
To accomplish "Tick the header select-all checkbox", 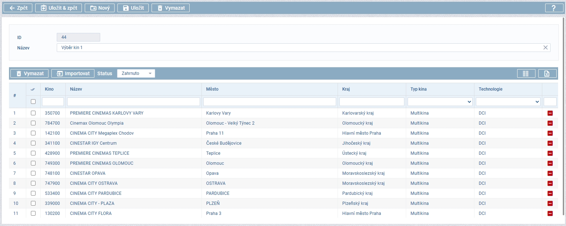I will [33, 102].
